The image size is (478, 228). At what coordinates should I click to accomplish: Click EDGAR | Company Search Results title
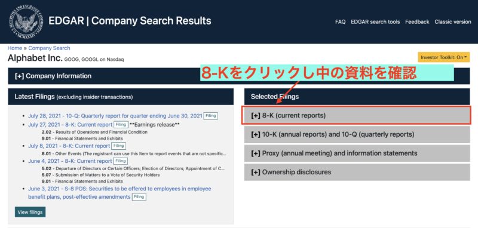coord(130,21)
